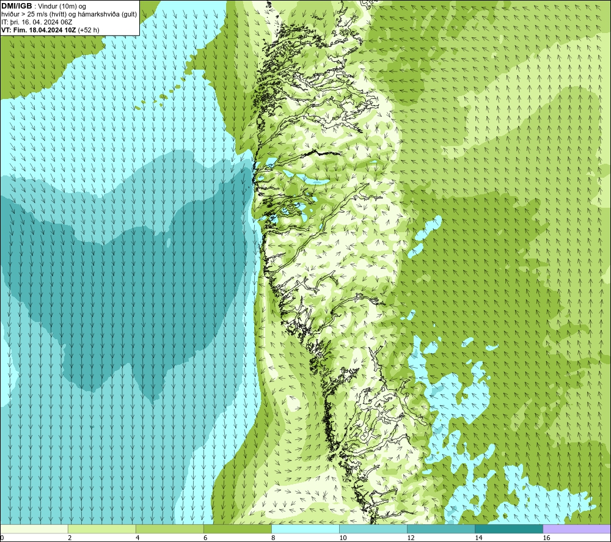Click the 'DMI/IGB' title text
Viewport: 611px width, 542px height.
pyautogui.click(x=16, y=6)
